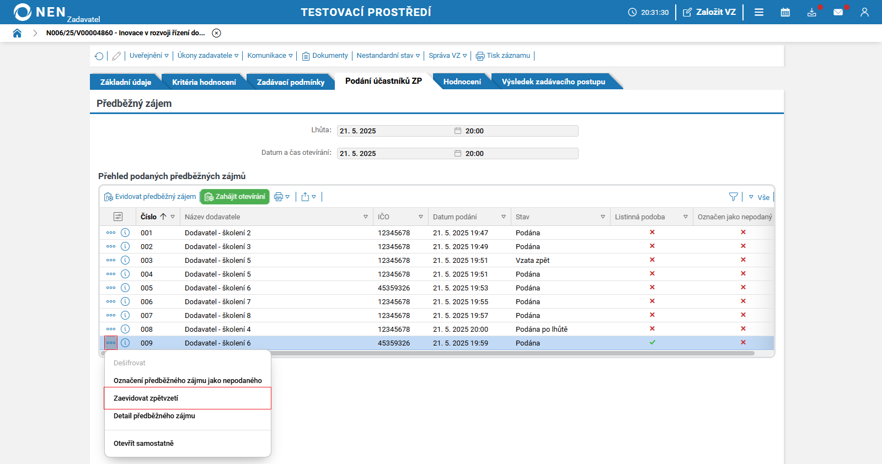882x464 pixels.
Task: Open the table print dropdown
Action: 282,197
